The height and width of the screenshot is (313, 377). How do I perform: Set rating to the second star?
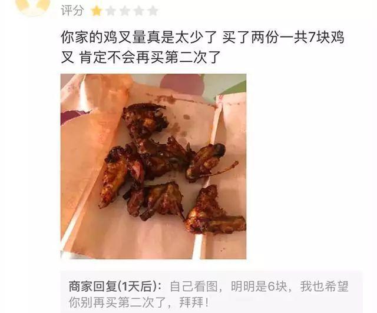(x=111, y=11)
